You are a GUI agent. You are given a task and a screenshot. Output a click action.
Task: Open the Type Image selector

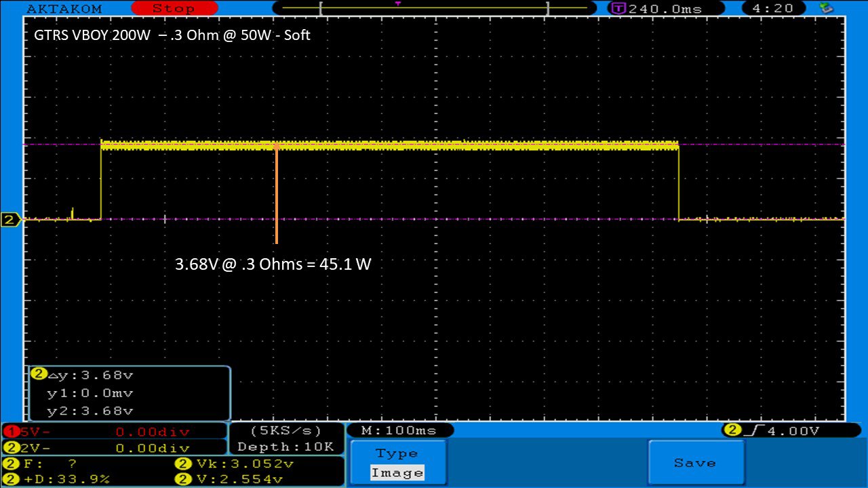point(397,463)
